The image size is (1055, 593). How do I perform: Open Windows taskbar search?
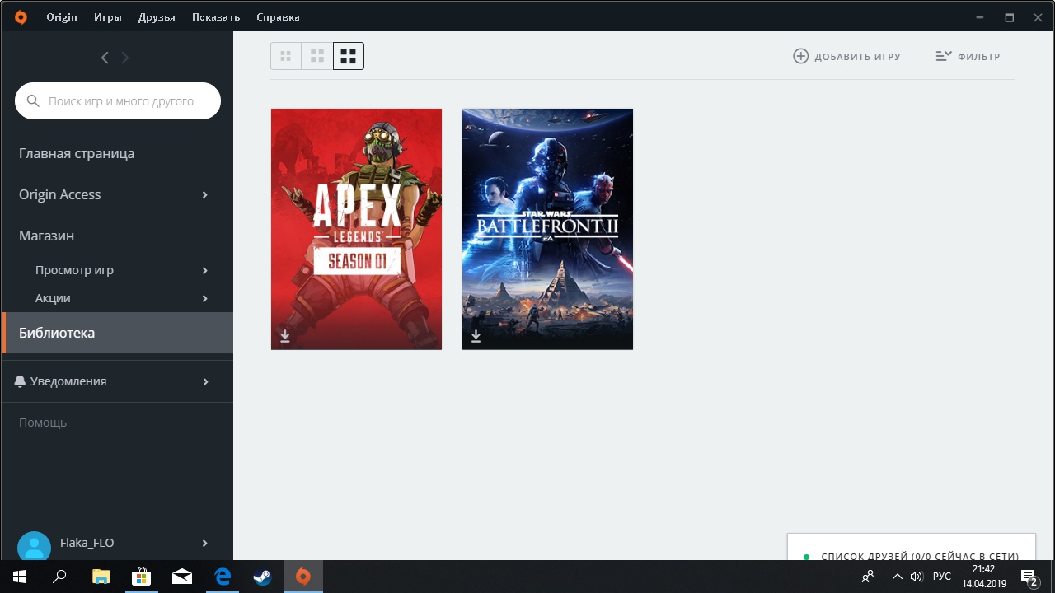tap(59, 577)
